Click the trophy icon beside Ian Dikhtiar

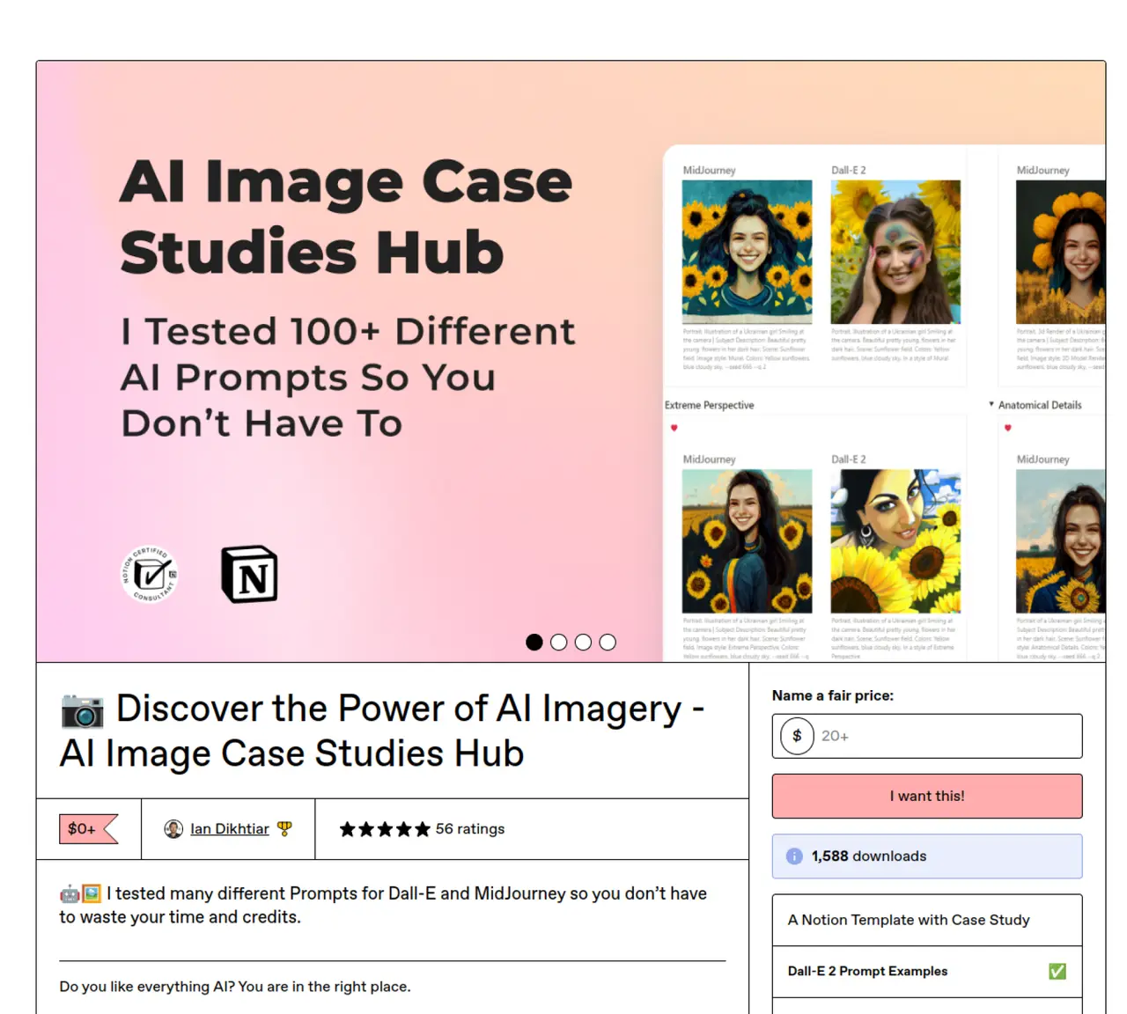tap(284, 828)
